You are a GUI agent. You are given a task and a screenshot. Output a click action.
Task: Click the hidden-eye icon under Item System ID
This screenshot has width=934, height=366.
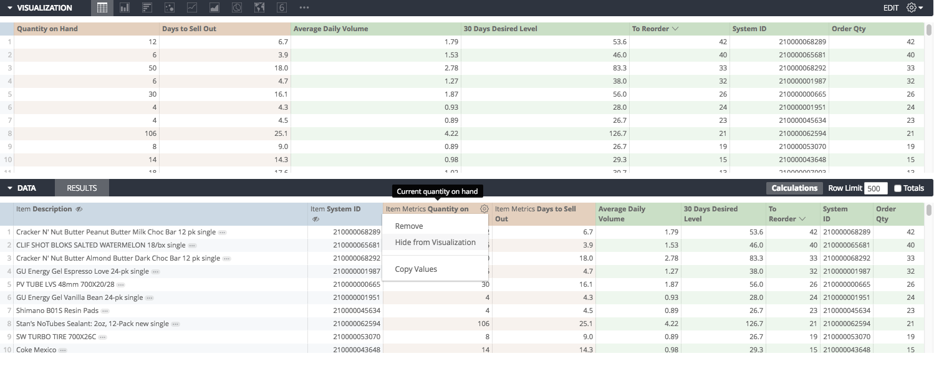coord(315,219)
